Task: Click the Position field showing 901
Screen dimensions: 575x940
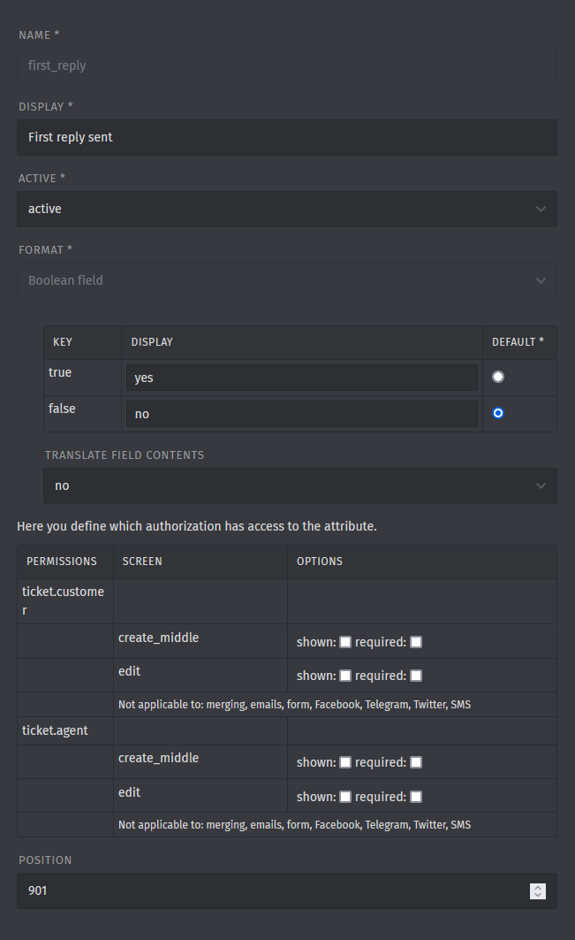Action: (287, 890)
